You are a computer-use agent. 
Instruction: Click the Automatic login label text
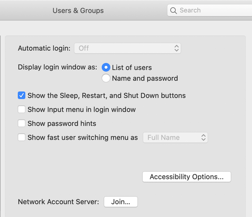pyautogui.click(x=44, y=48)
